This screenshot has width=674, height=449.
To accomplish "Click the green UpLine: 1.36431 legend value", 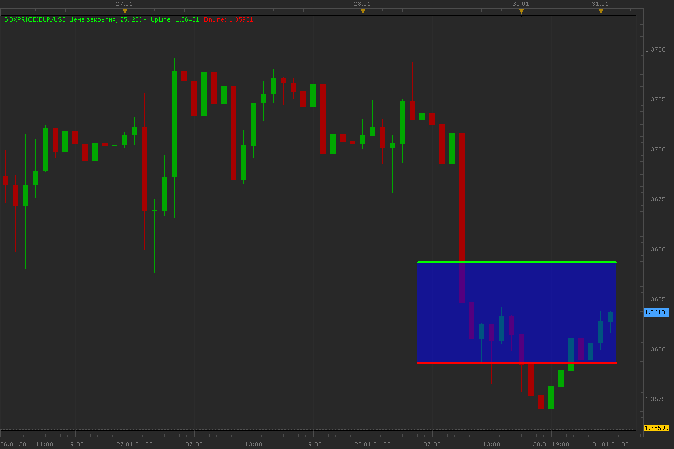I will point(175,19).
